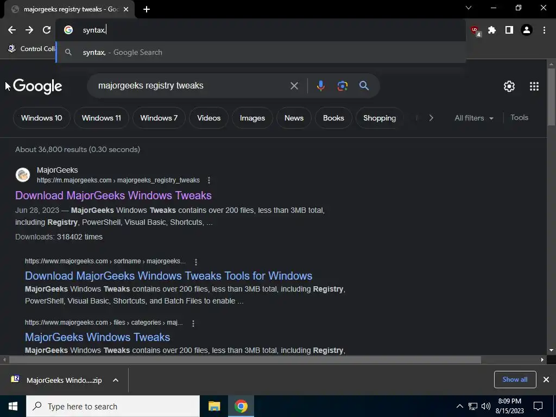Submit search with magnifier icon
Screen dimensions: 556x417
364,85
